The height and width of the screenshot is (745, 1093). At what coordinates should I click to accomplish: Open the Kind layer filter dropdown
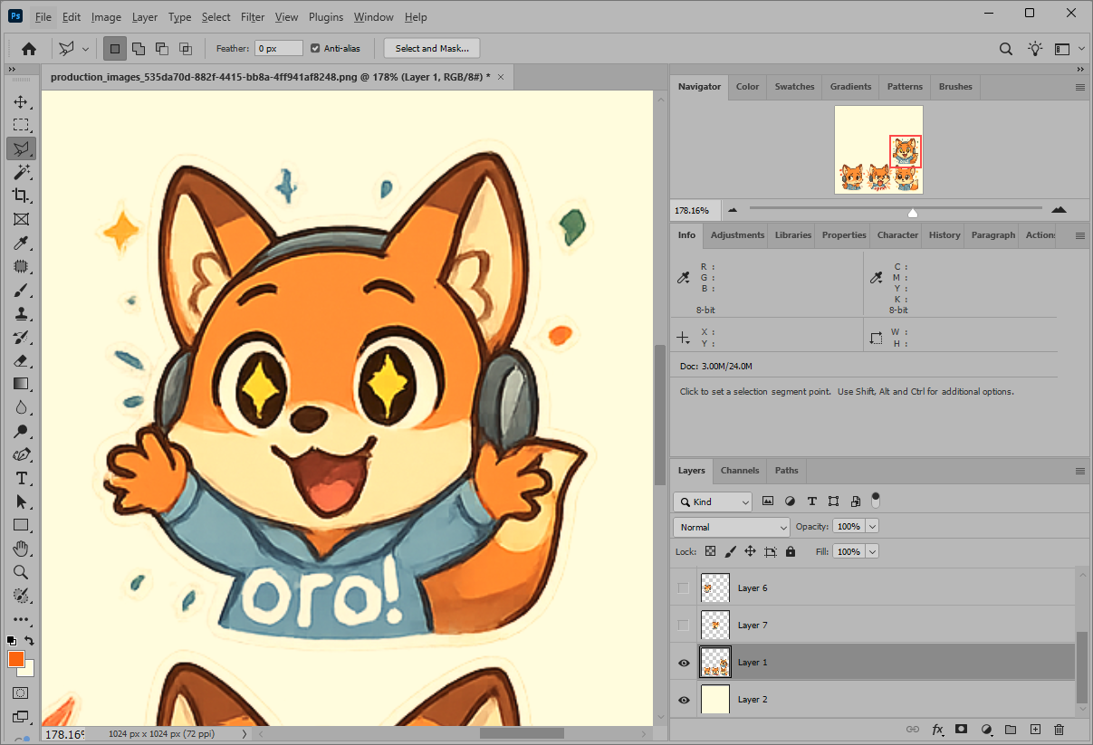tap(713, 501)
